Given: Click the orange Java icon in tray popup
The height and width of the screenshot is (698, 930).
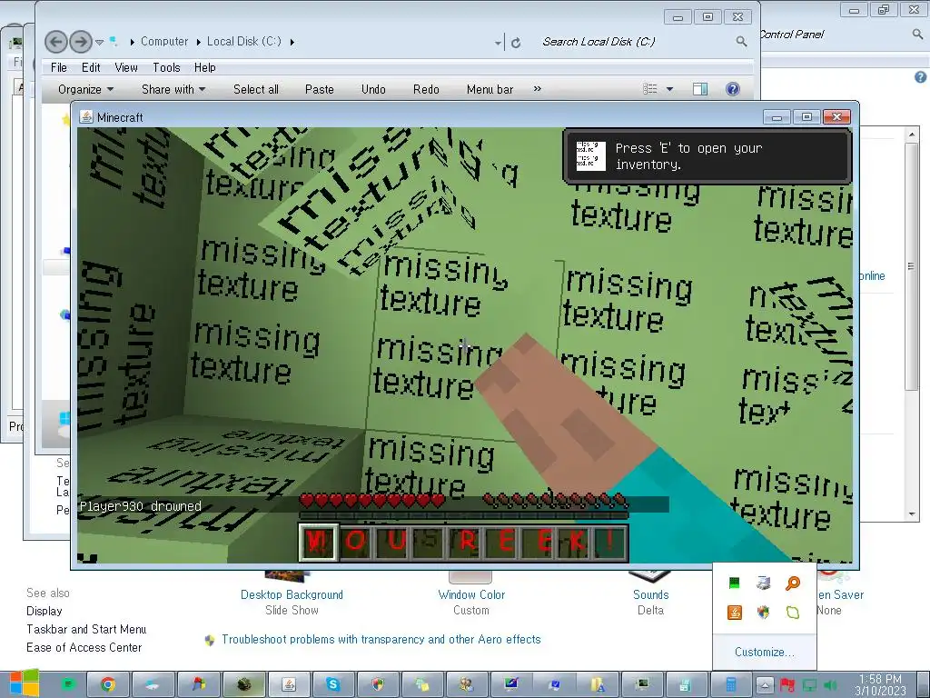Looking at the screenshot, I should click(734, 612).
